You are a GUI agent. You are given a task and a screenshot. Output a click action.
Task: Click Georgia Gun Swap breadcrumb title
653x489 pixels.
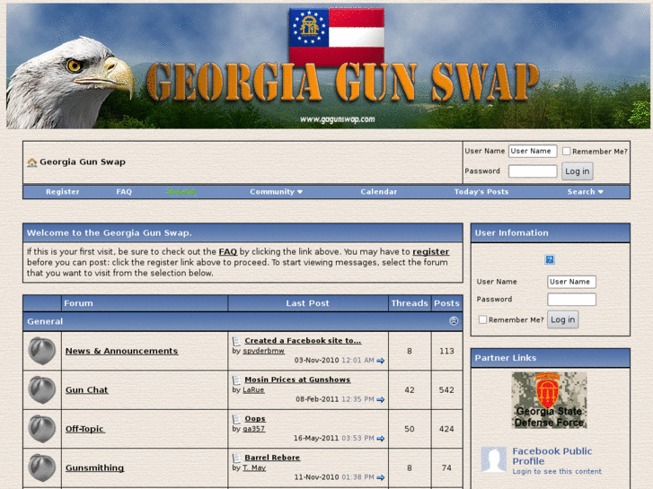coord(83,162)
